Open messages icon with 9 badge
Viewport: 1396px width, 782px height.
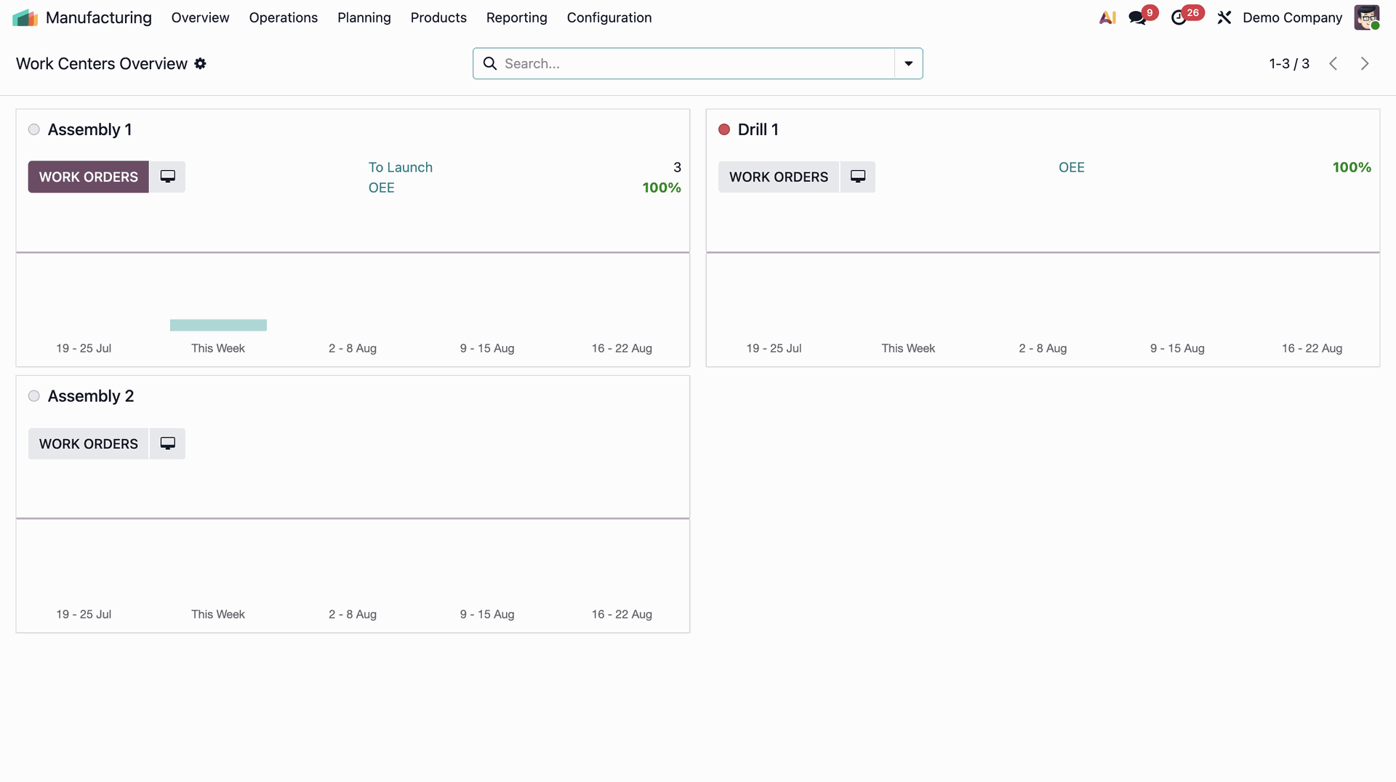(1138, 17)
